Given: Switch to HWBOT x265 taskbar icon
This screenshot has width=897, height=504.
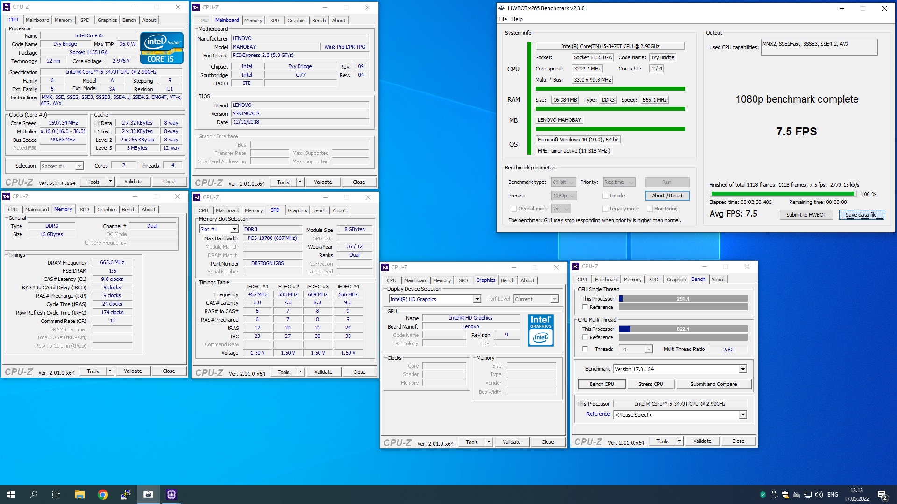Looking at the screenshot, I should pos(149,495).
